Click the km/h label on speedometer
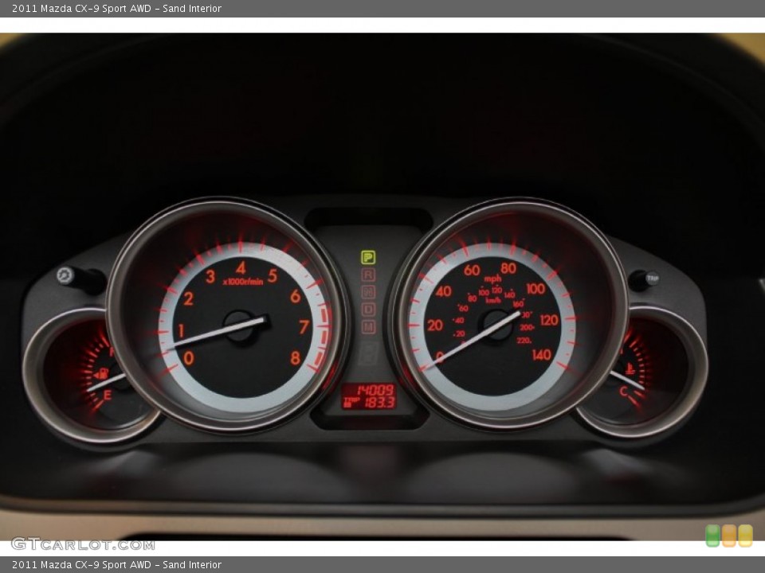765x573 pixels. [492, 300]
